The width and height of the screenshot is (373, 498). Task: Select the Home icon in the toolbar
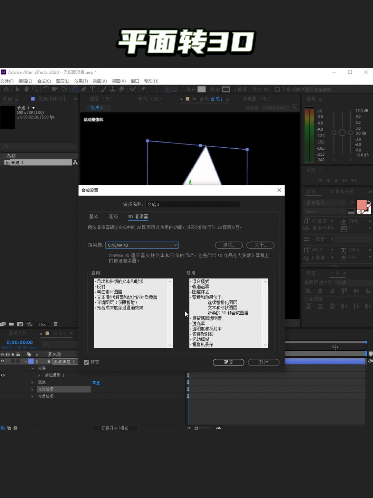6,89
